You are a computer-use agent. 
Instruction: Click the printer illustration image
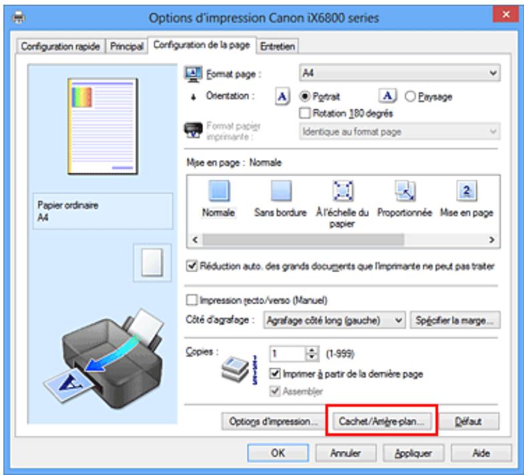click(103, 358)
